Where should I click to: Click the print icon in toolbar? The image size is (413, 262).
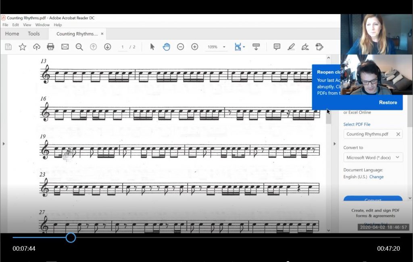point(50,47)
